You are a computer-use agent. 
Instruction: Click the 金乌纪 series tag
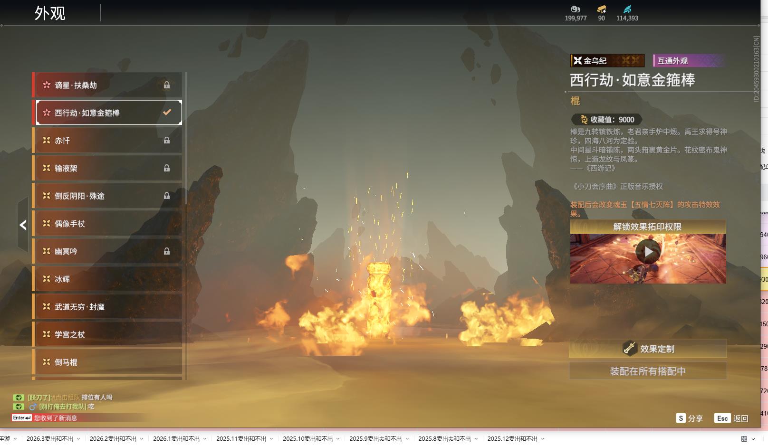point(607,60)
